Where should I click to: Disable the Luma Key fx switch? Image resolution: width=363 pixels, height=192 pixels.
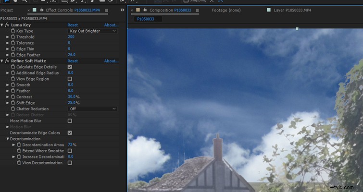point(7,25)
